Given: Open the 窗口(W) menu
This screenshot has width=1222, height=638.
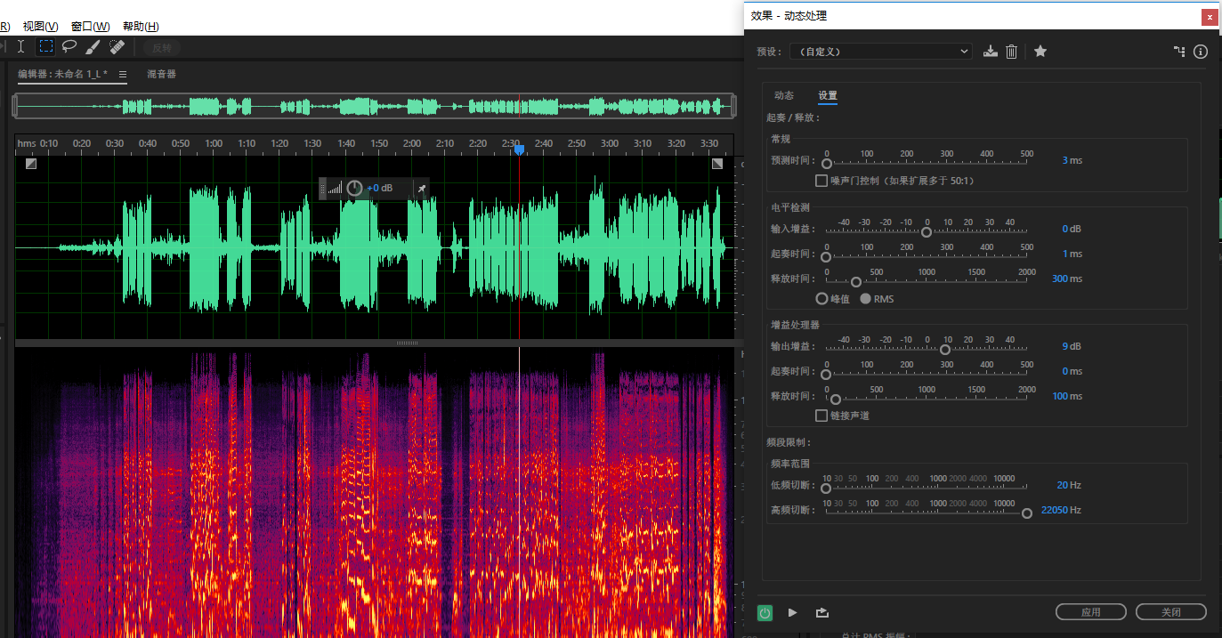Looking at the screenshot, I should click(91, 27).
